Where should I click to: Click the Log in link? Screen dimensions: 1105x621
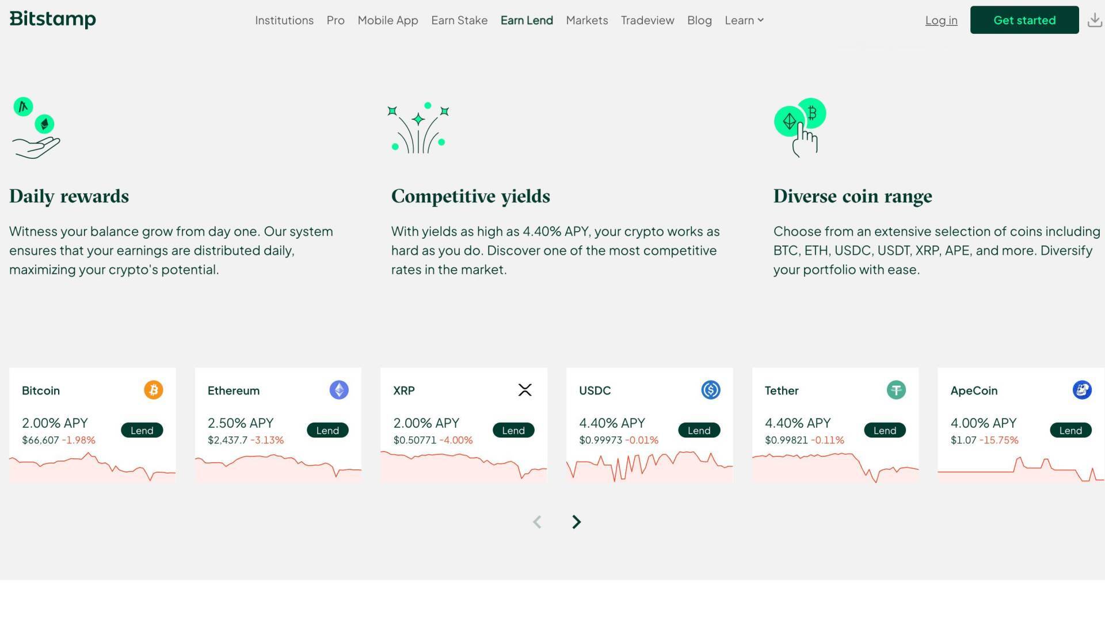(941, 20)
